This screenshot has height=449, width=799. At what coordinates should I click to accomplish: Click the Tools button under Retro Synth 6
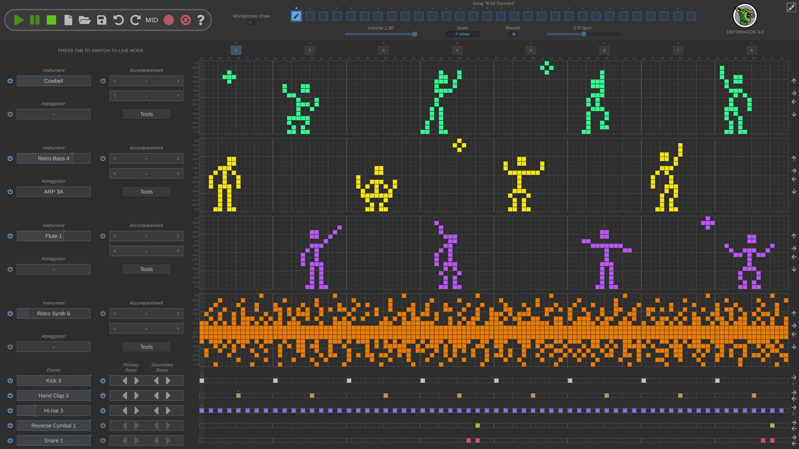point(146,346)
